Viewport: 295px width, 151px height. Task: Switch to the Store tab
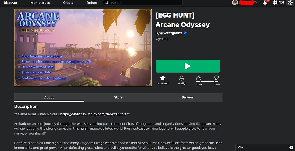[x=118, y=97]
